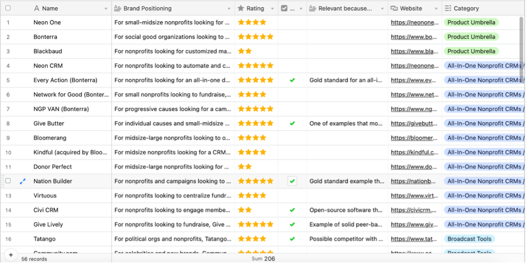527x264 pixels.
Task: Click the Broadcast Tools tag for Tatango
Action: (469, 239)
